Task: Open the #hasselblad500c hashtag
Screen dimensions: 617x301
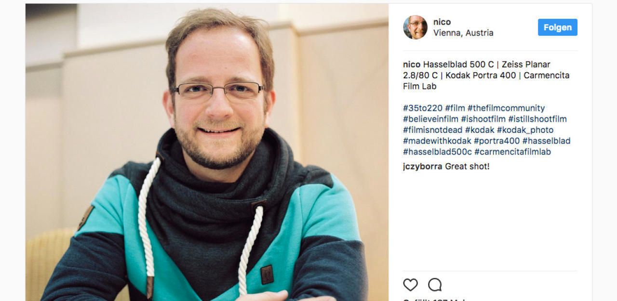Action: pos(437,152)
